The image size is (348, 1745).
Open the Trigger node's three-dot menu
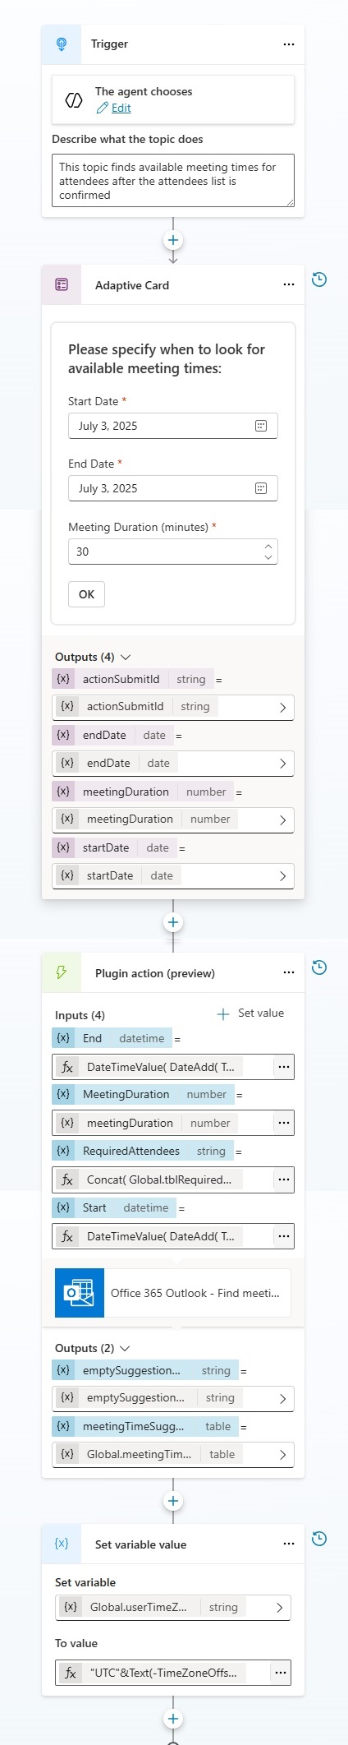click(289, 44)
